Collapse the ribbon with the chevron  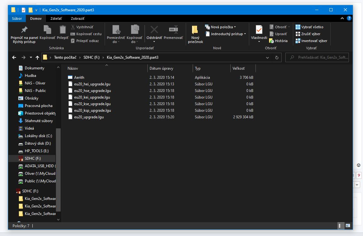(x=342, y=18)
